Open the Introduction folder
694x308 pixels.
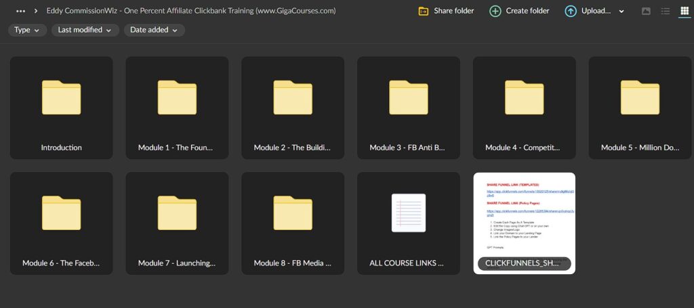click(x=62, y=108)
